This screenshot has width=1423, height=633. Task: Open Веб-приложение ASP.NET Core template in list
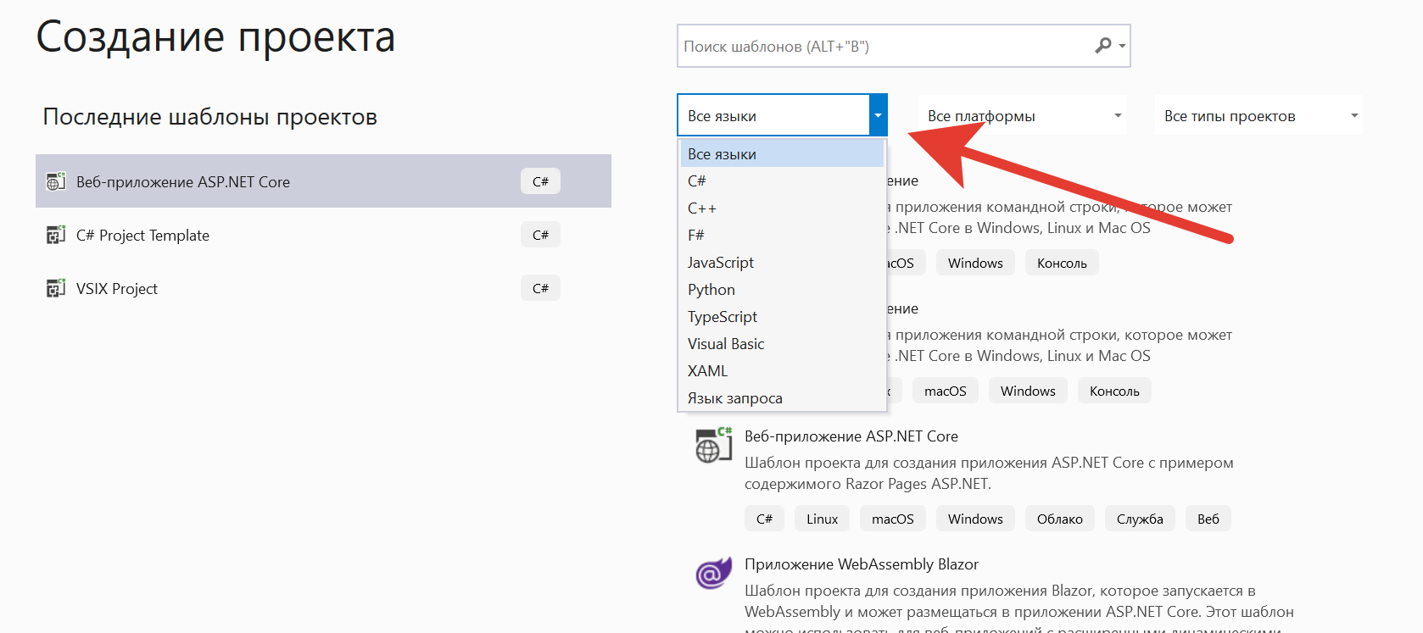coord(851,436)
